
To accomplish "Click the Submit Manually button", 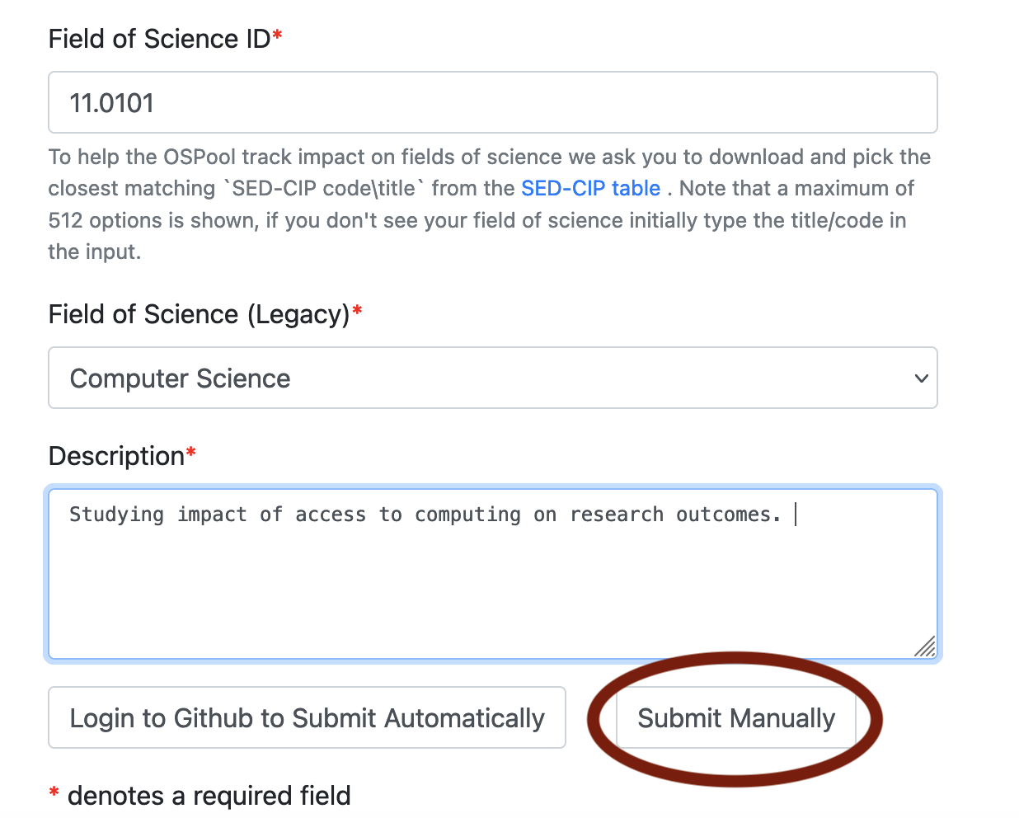I will [x=736, y=717].
